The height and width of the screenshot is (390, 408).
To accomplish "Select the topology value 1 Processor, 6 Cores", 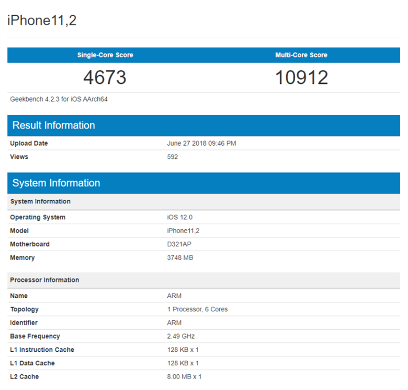I will 197,309.
